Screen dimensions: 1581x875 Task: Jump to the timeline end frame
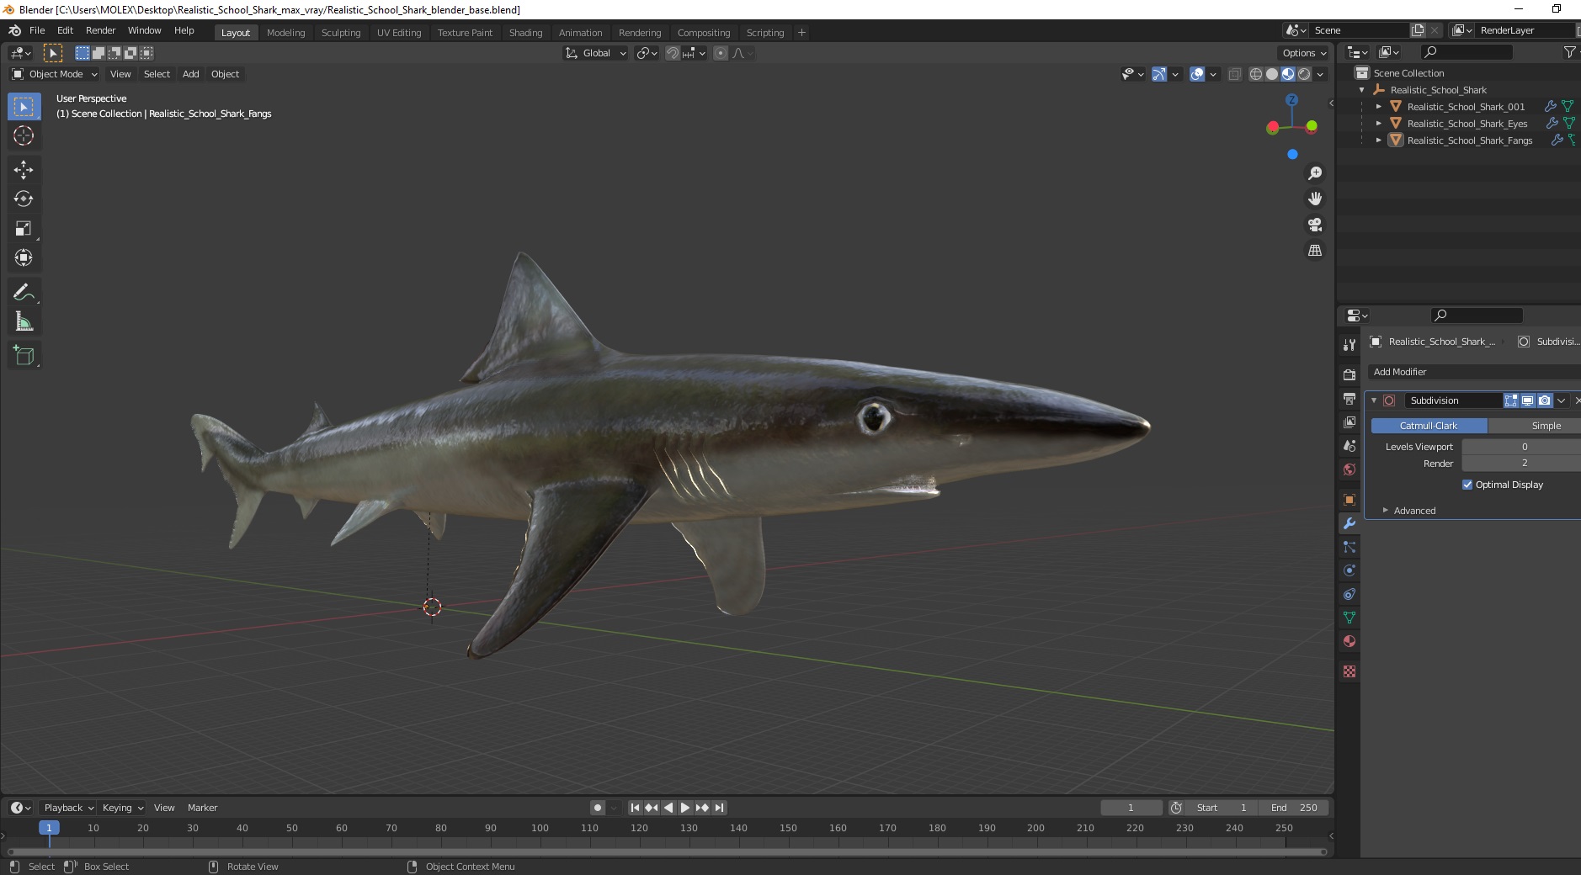pyautogui.click(x=719, y=808)
